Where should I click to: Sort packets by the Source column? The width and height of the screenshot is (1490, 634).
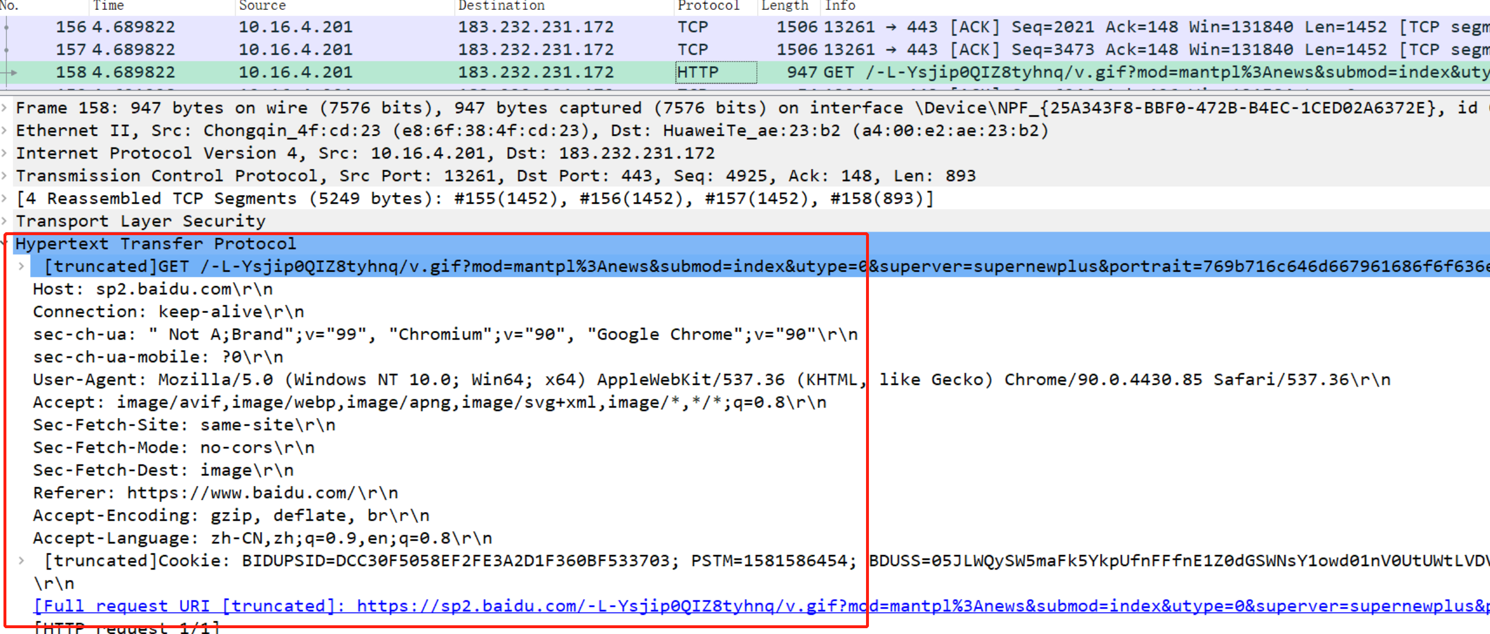tap(261, 6)
